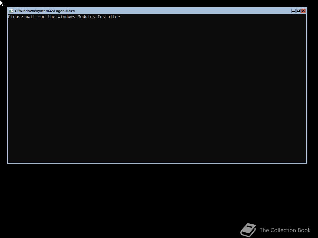Minimize the LogonUI.exe console window
The height and width of the screenshot is (238, 318).
[293, 11]
